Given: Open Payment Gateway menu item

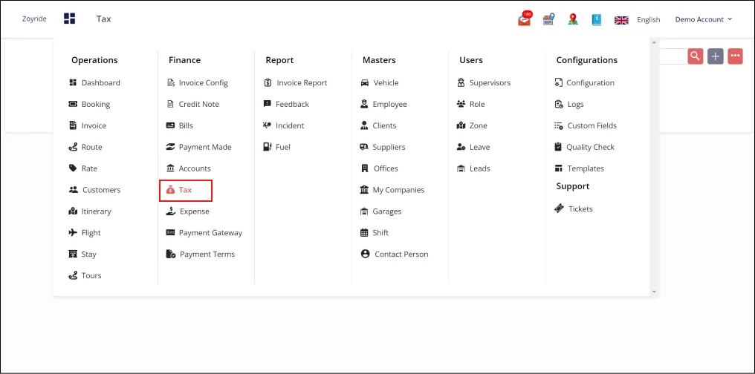Looking at the screenshot, I should click(204, 233).
